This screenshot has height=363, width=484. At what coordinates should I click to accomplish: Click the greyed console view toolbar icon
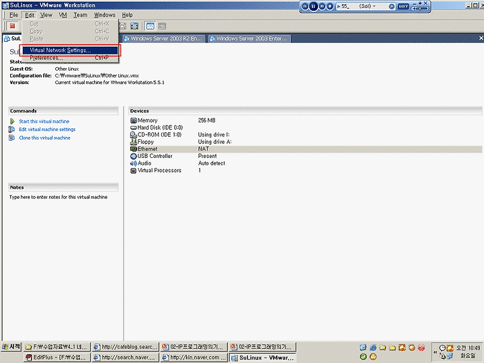[x=162, y=26]
